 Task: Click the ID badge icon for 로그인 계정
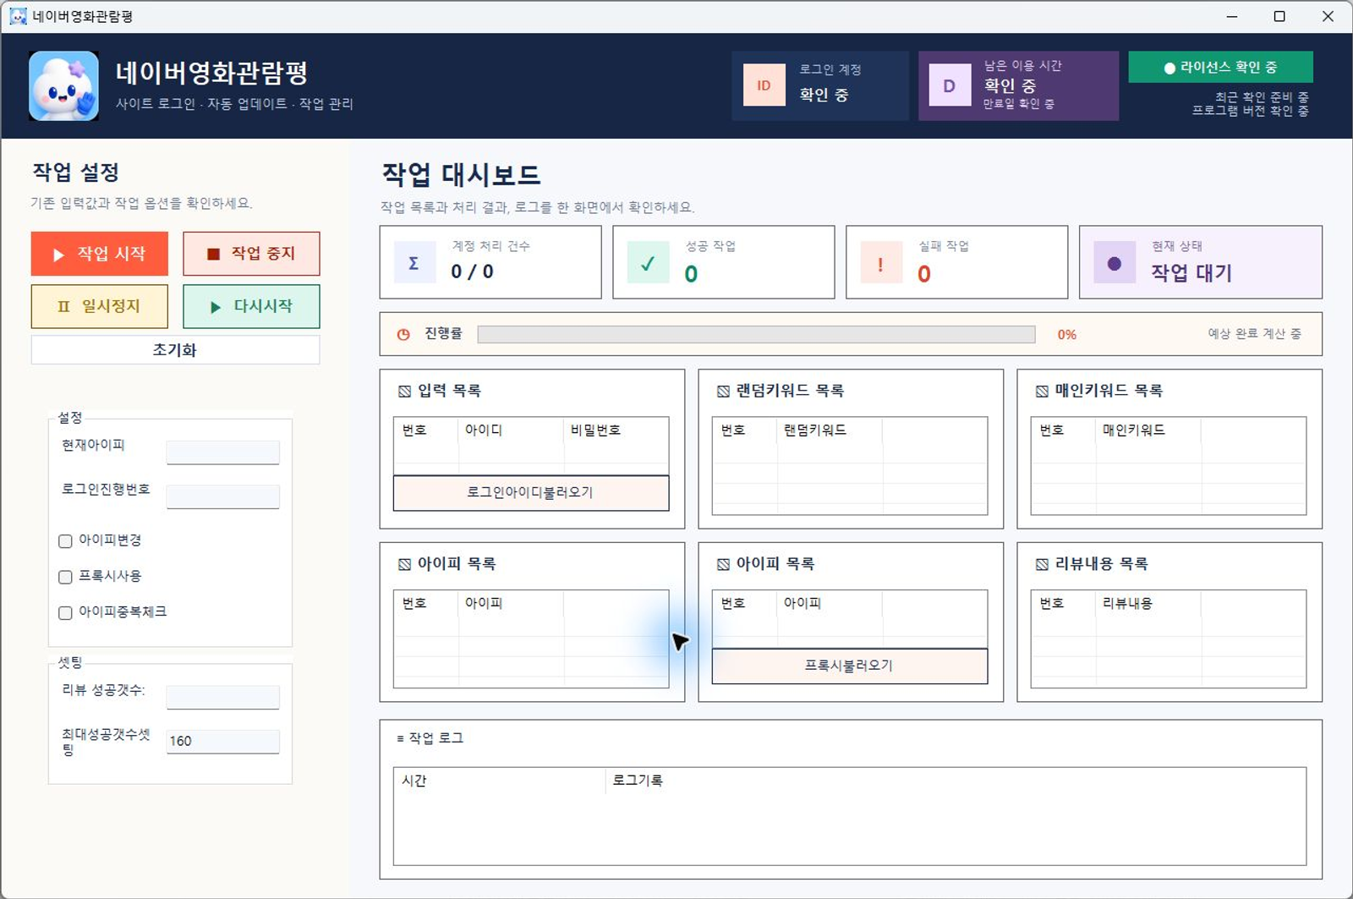[x=764, y=85]
